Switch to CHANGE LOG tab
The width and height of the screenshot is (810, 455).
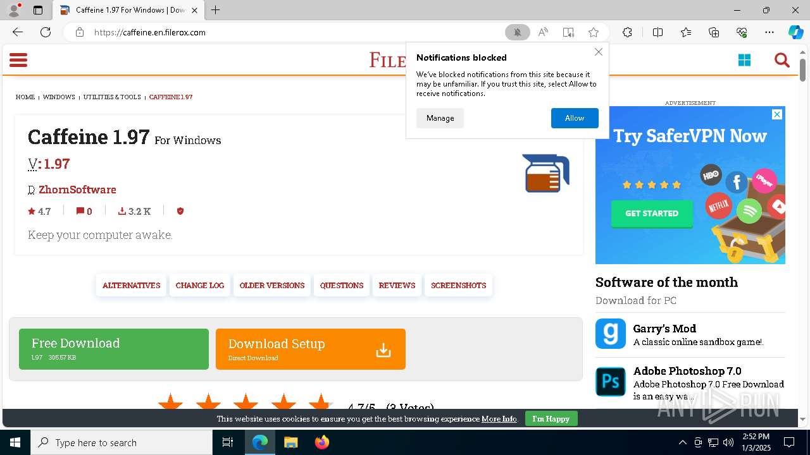pos(200,286)
